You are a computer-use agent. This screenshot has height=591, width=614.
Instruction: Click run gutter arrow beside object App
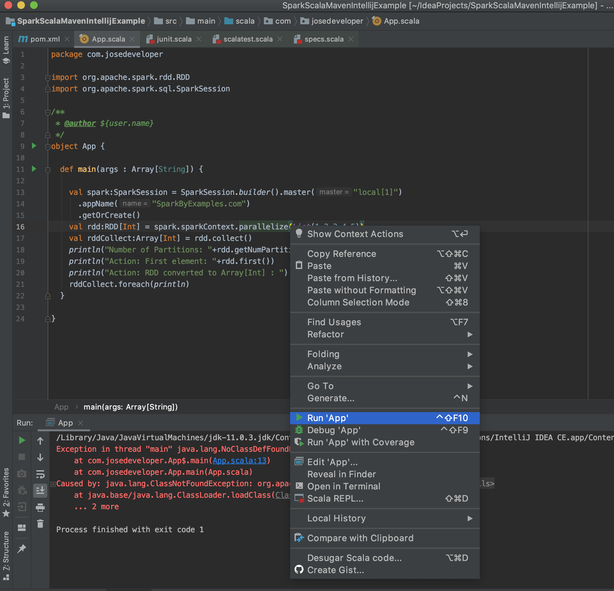34,146
